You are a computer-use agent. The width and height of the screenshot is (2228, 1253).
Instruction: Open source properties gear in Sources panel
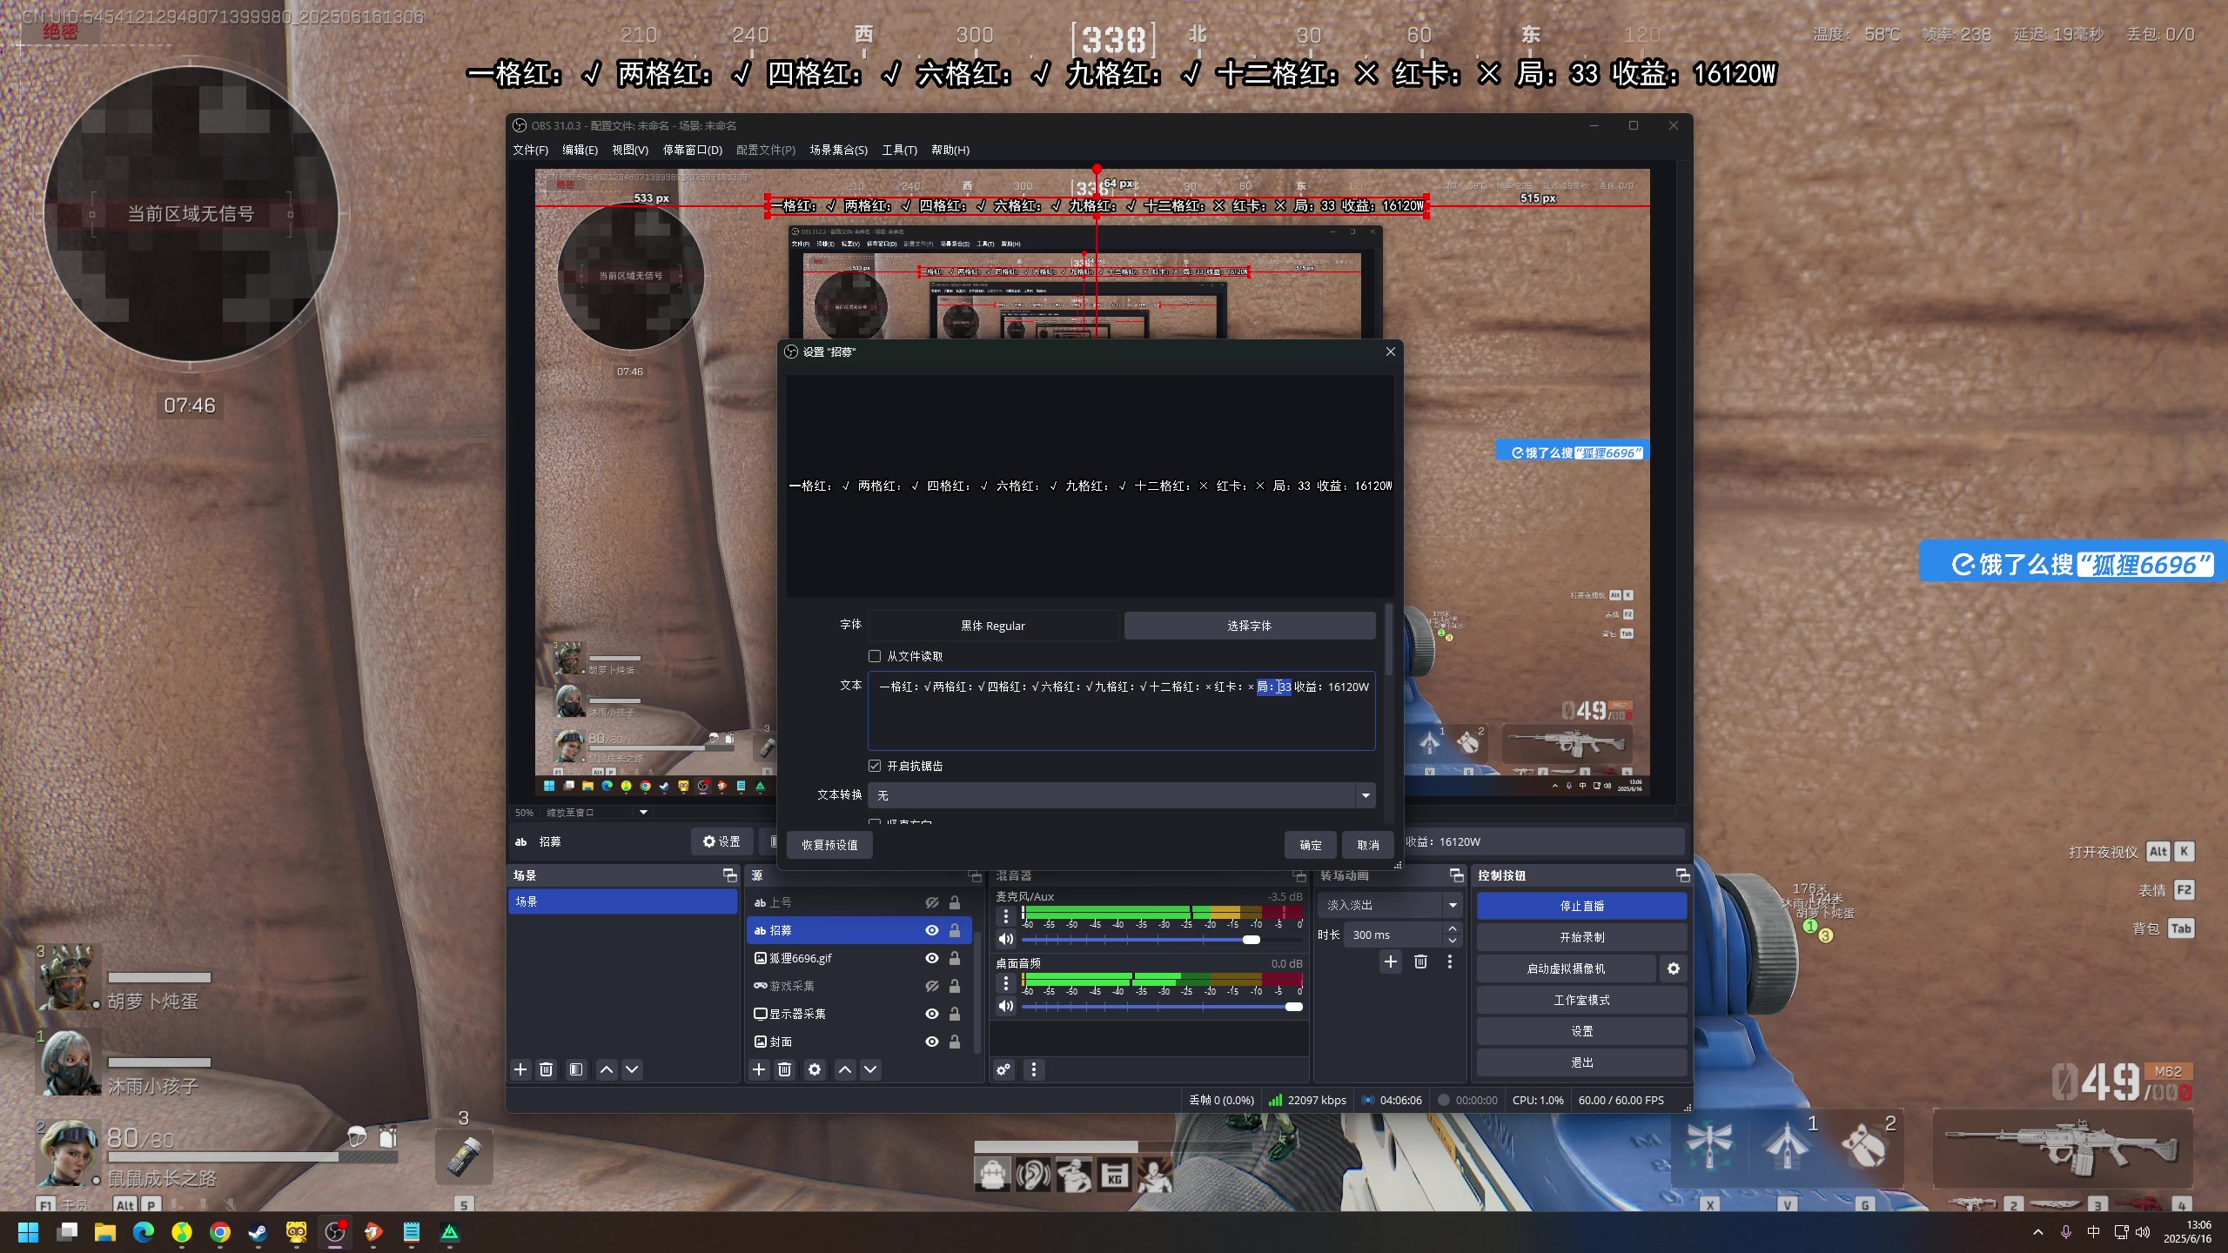pyautogui.click(x=815, y=1069)
